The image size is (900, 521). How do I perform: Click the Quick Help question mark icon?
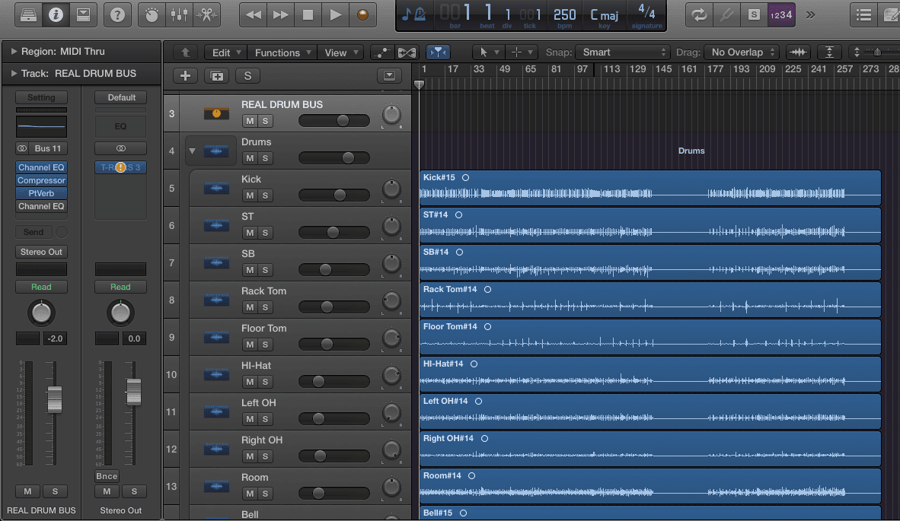tap(117, 14)
